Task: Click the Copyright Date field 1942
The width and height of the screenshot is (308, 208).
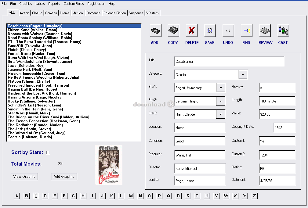Action: [284, 128]
